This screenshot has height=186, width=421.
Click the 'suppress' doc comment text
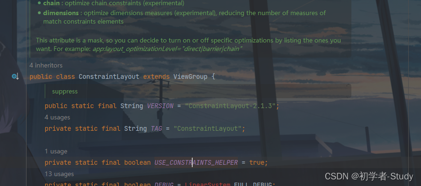click(65, 92)
